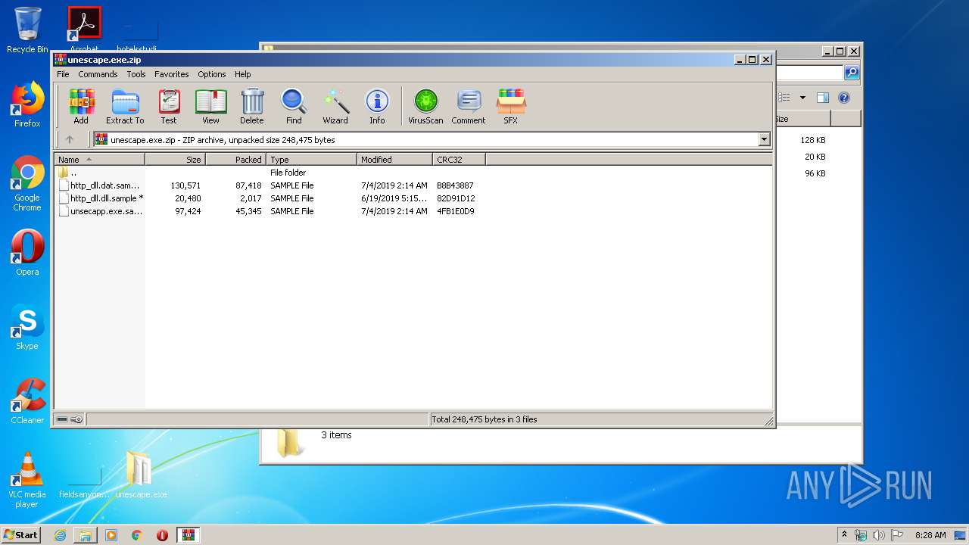Click the Extract To toolbar icon
969x545 pixels.
pos(125,106)
